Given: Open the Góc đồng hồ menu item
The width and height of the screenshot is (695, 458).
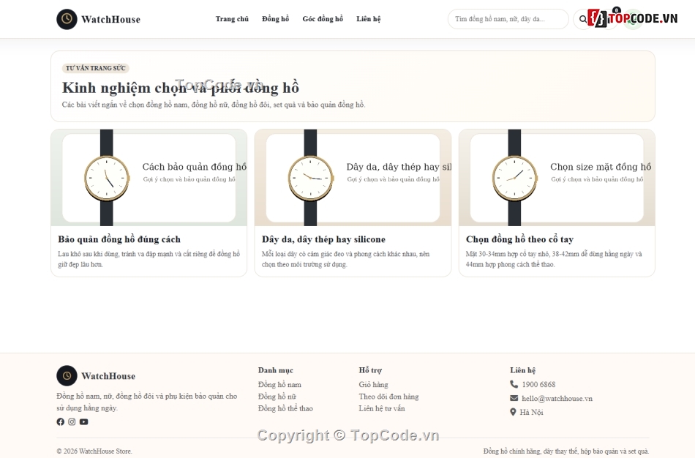Looking at the screenshot, I should [323, 19].
